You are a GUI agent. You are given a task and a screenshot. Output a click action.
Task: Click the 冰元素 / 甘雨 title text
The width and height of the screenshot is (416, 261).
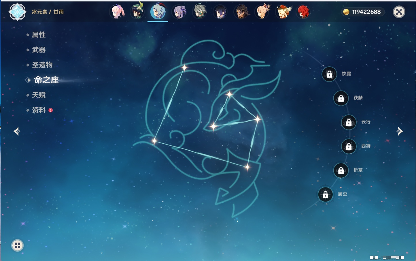[x=48, y=12]
